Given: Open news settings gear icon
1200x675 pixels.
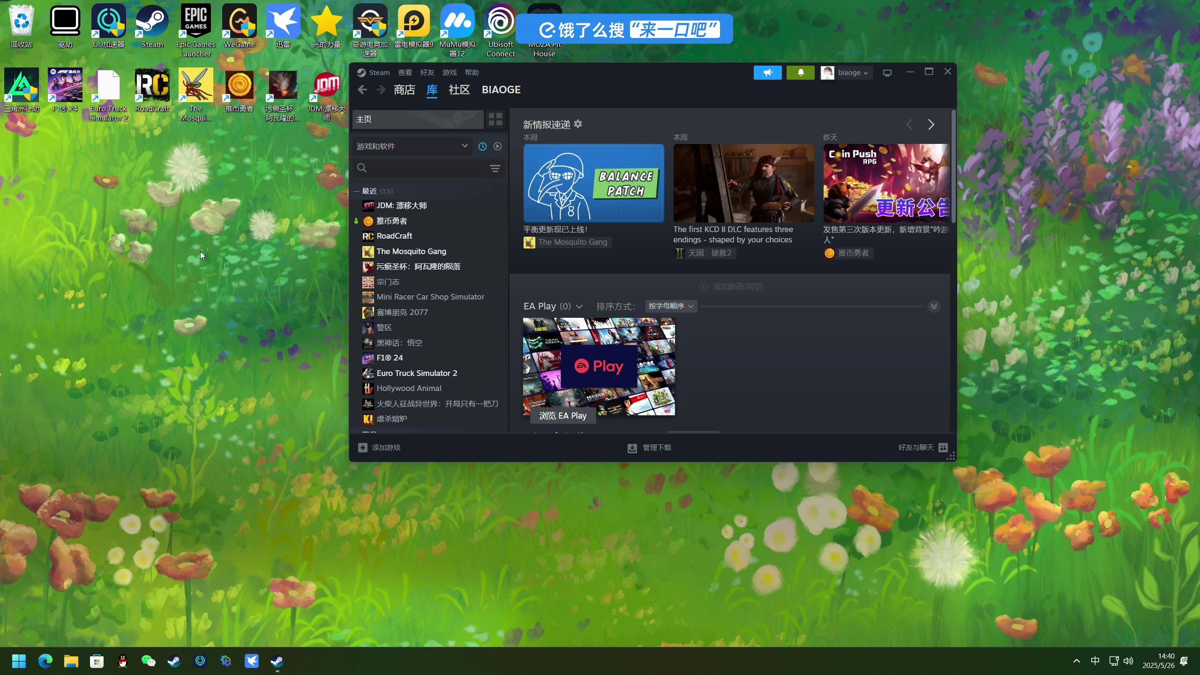Looking at the screenshot, I should pyautogui.click(x=578, y=124).
